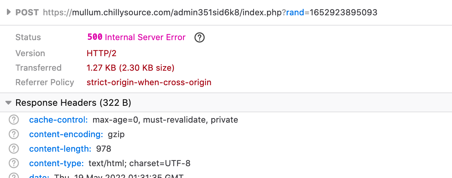Viewport: 452px width, 178px height.
Task: Expand the POST request URL triangle
Action: (x=9, y=13)
